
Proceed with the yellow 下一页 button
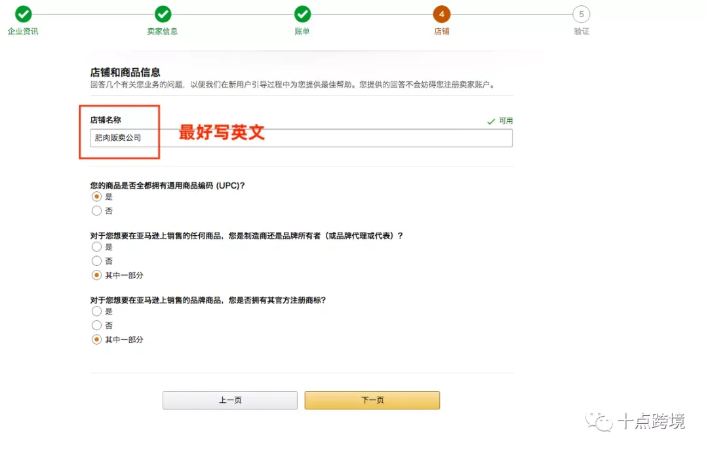tap(372, 400)
